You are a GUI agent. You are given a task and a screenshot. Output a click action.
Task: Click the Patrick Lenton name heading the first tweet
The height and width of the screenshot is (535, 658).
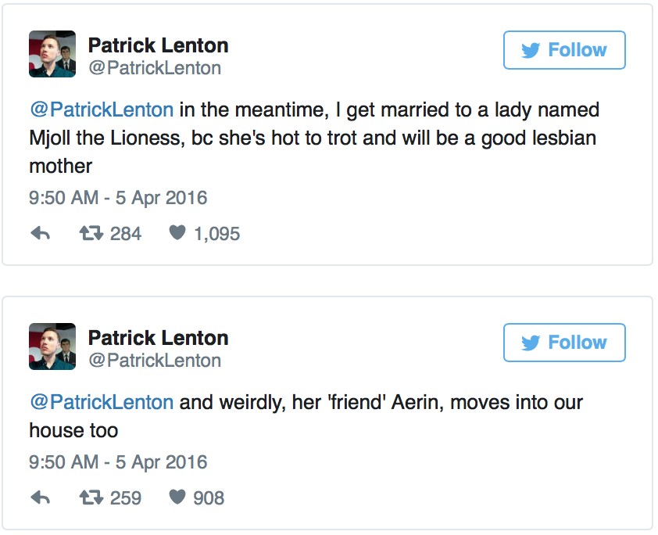coord(158,45)
